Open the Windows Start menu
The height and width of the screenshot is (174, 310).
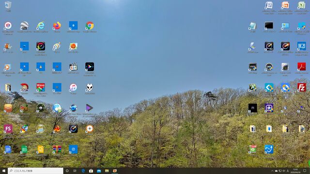4,171
